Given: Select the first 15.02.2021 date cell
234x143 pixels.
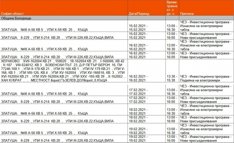Looking at the screenshot, I should point(147,26).
